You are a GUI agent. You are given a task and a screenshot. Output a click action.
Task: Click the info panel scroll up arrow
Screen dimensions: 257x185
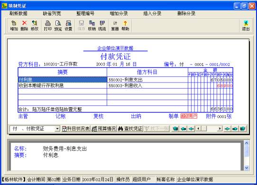(x=247, y=143)
